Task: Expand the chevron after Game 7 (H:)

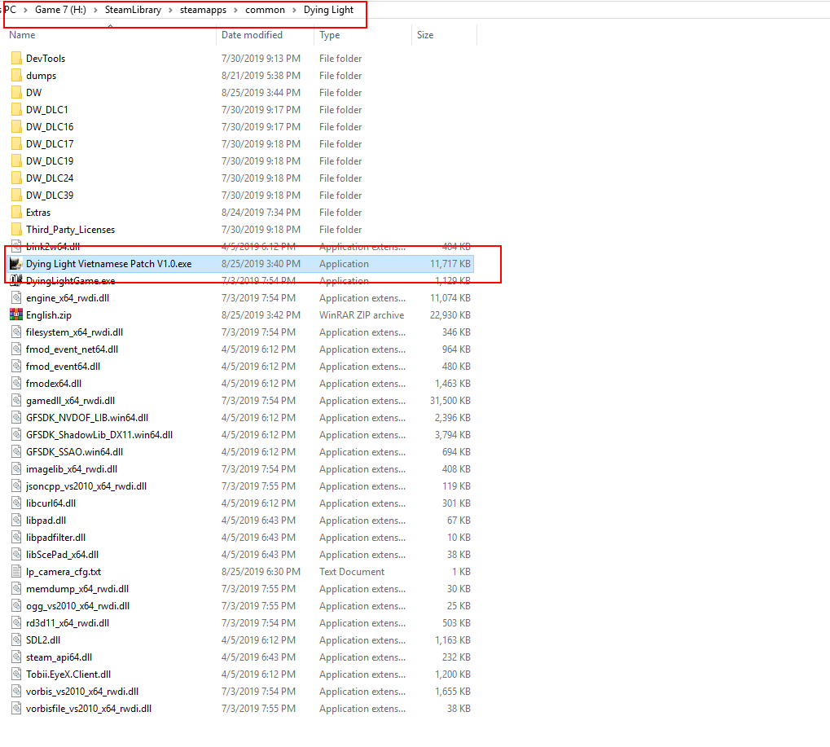Action: 95,10
